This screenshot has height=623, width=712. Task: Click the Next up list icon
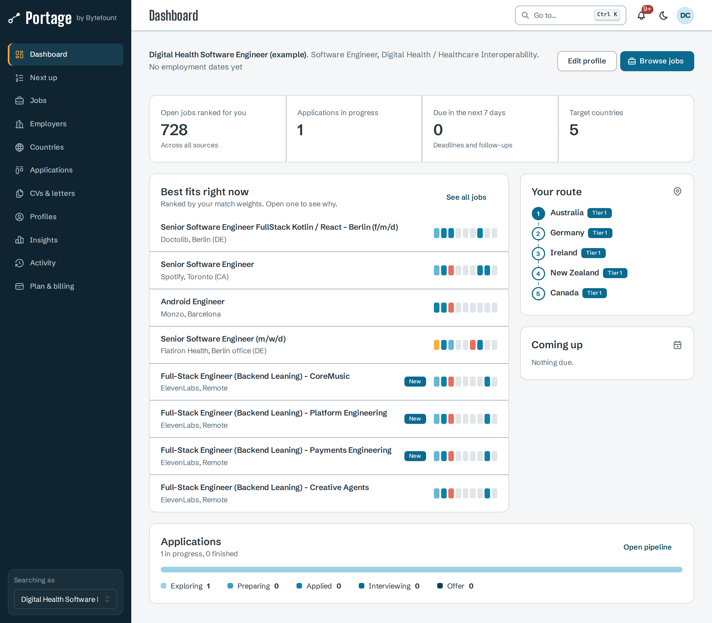point(19,78)
